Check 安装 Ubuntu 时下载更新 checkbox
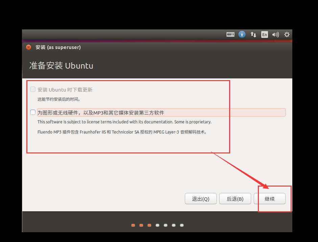This screenshot has width=318, height=242. tap(33, 89)
